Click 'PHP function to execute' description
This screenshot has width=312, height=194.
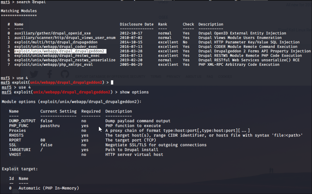[133, 126]
